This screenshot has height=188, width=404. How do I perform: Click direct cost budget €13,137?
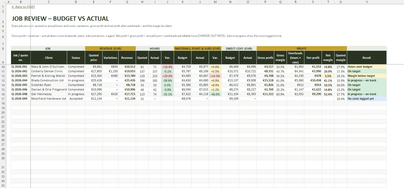pyautogui.click(x=230, y=80)
